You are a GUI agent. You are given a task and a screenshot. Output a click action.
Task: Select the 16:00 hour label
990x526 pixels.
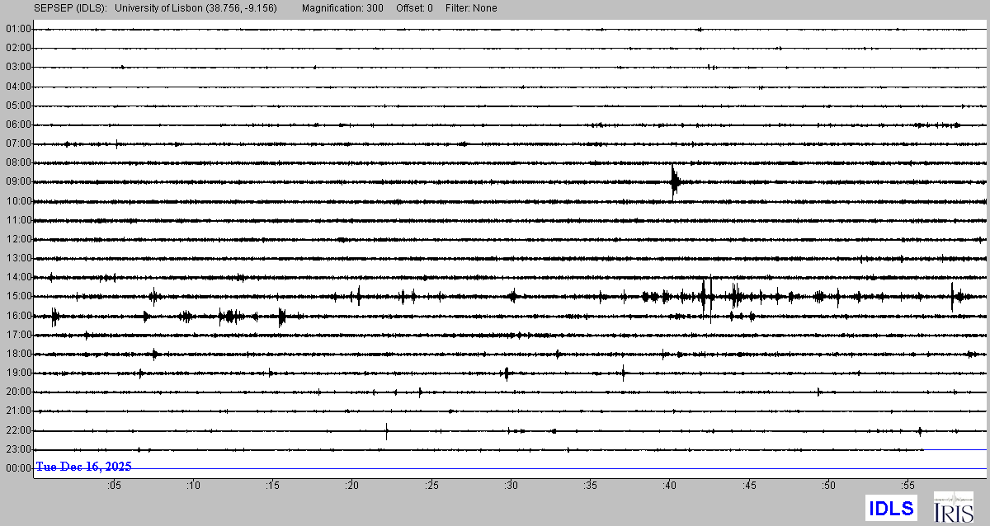[17, 316]
